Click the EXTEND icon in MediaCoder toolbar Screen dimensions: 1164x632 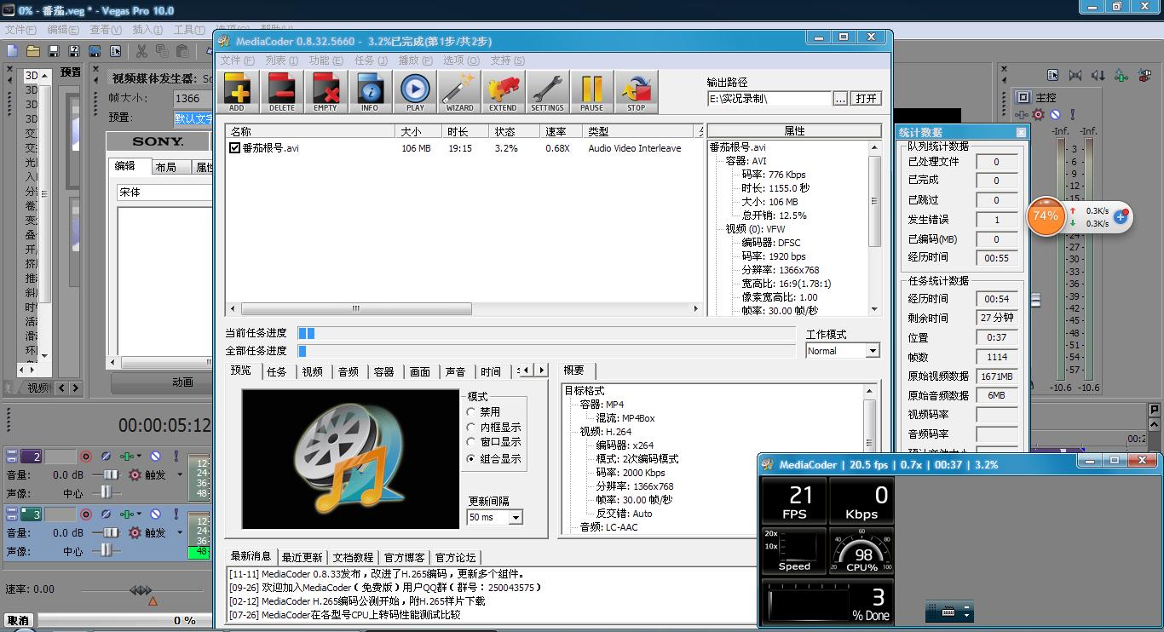(x=503, y=92)
